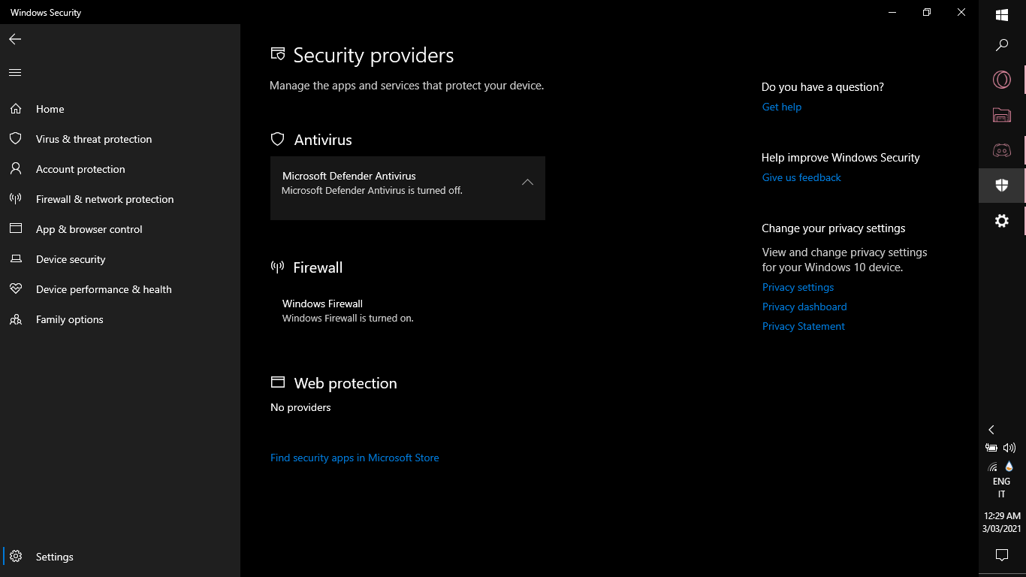Select the Account protection person icon
Screen dimensions: 1026x577
pos(15,169)
